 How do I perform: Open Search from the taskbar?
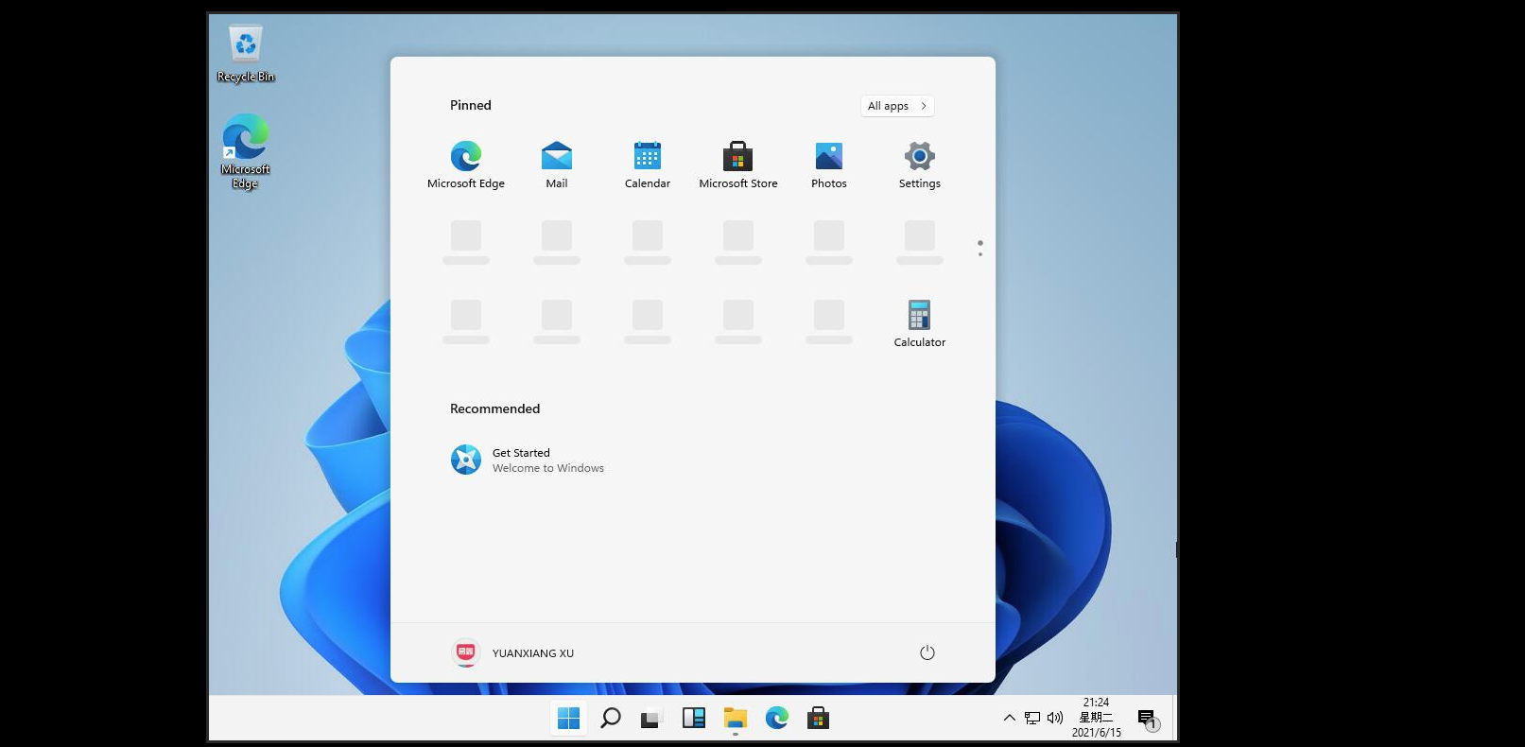[x=611, y=719]
